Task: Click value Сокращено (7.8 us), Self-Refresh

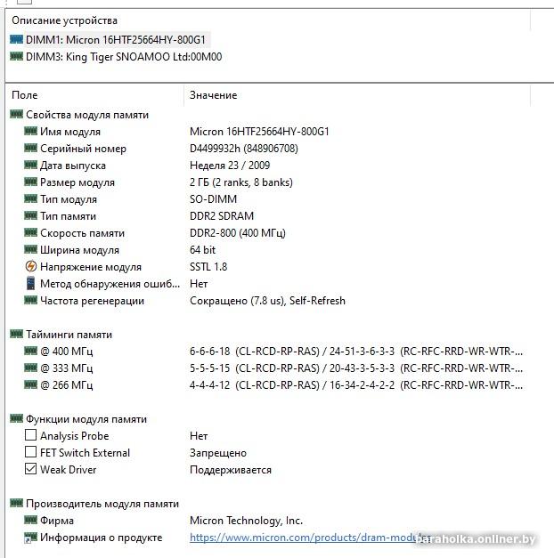Action: coord(267,301)
